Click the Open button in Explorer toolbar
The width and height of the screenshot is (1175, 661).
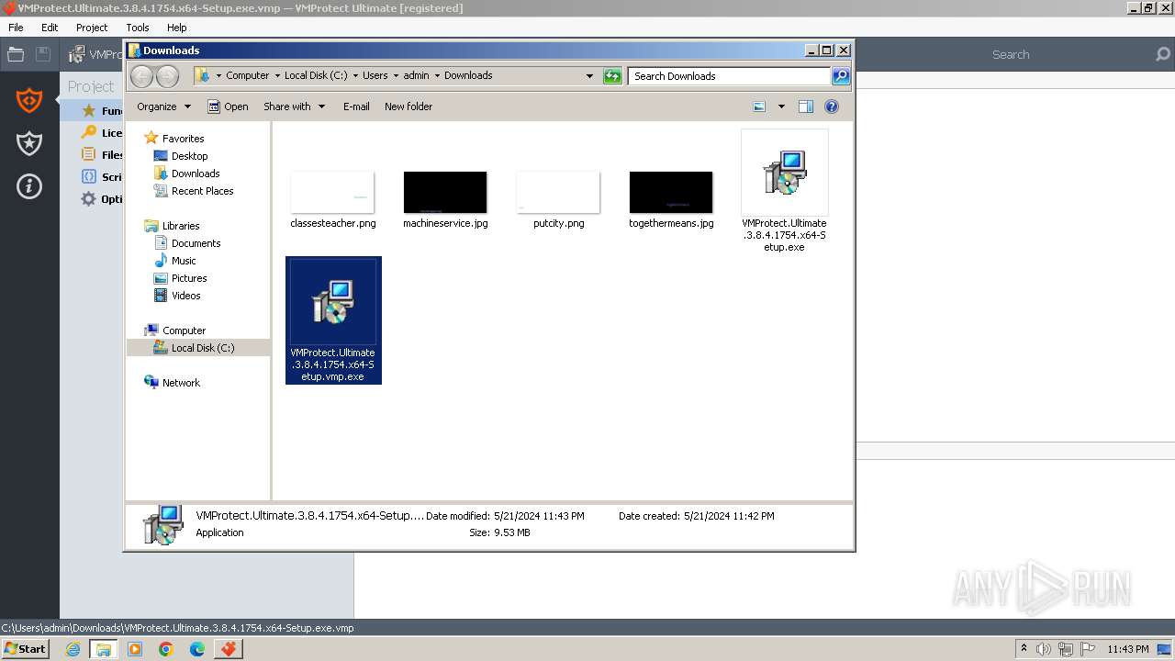click(x=228, y=106)
